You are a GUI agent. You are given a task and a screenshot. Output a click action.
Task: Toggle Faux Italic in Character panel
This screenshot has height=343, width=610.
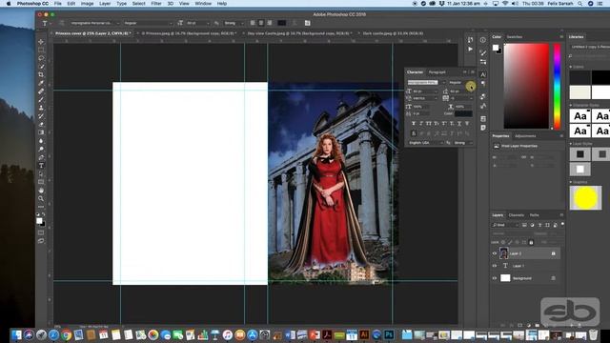pos(421,123)
